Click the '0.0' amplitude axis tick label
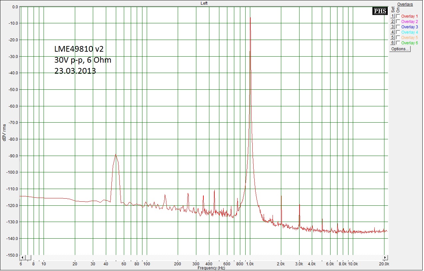 tap(15, 7)
